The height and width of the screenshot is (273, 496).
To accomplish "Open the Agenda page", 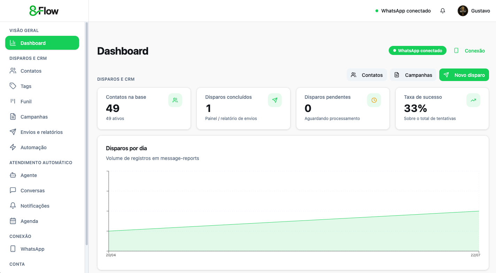I will click(x=42, y=221).
